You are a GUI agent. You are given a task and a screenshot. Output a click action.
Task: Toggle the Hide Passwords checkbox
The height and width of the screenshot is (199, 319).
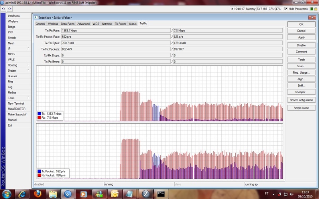pos(286,9)
